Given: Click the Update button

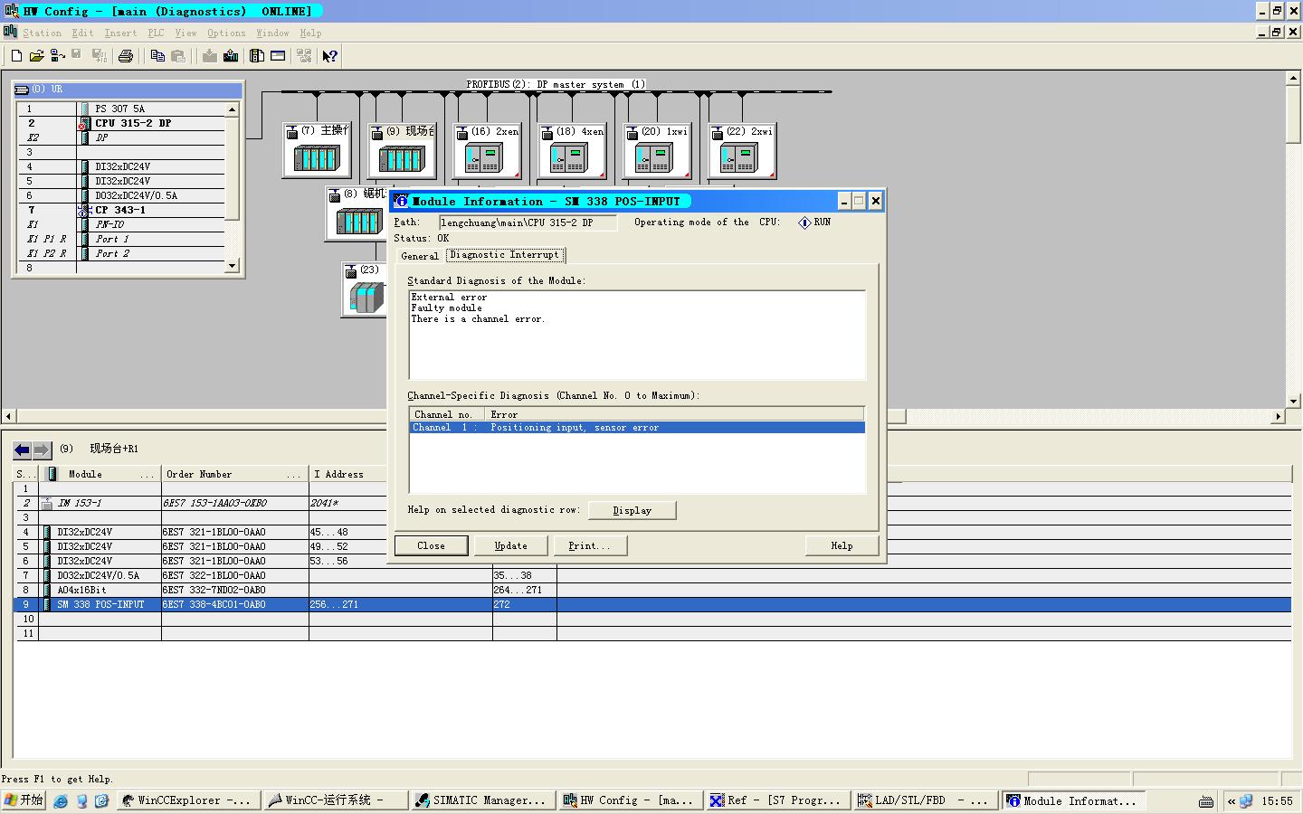Looking at the screenshot, I should pyautogui.click(x=510, y=545).
